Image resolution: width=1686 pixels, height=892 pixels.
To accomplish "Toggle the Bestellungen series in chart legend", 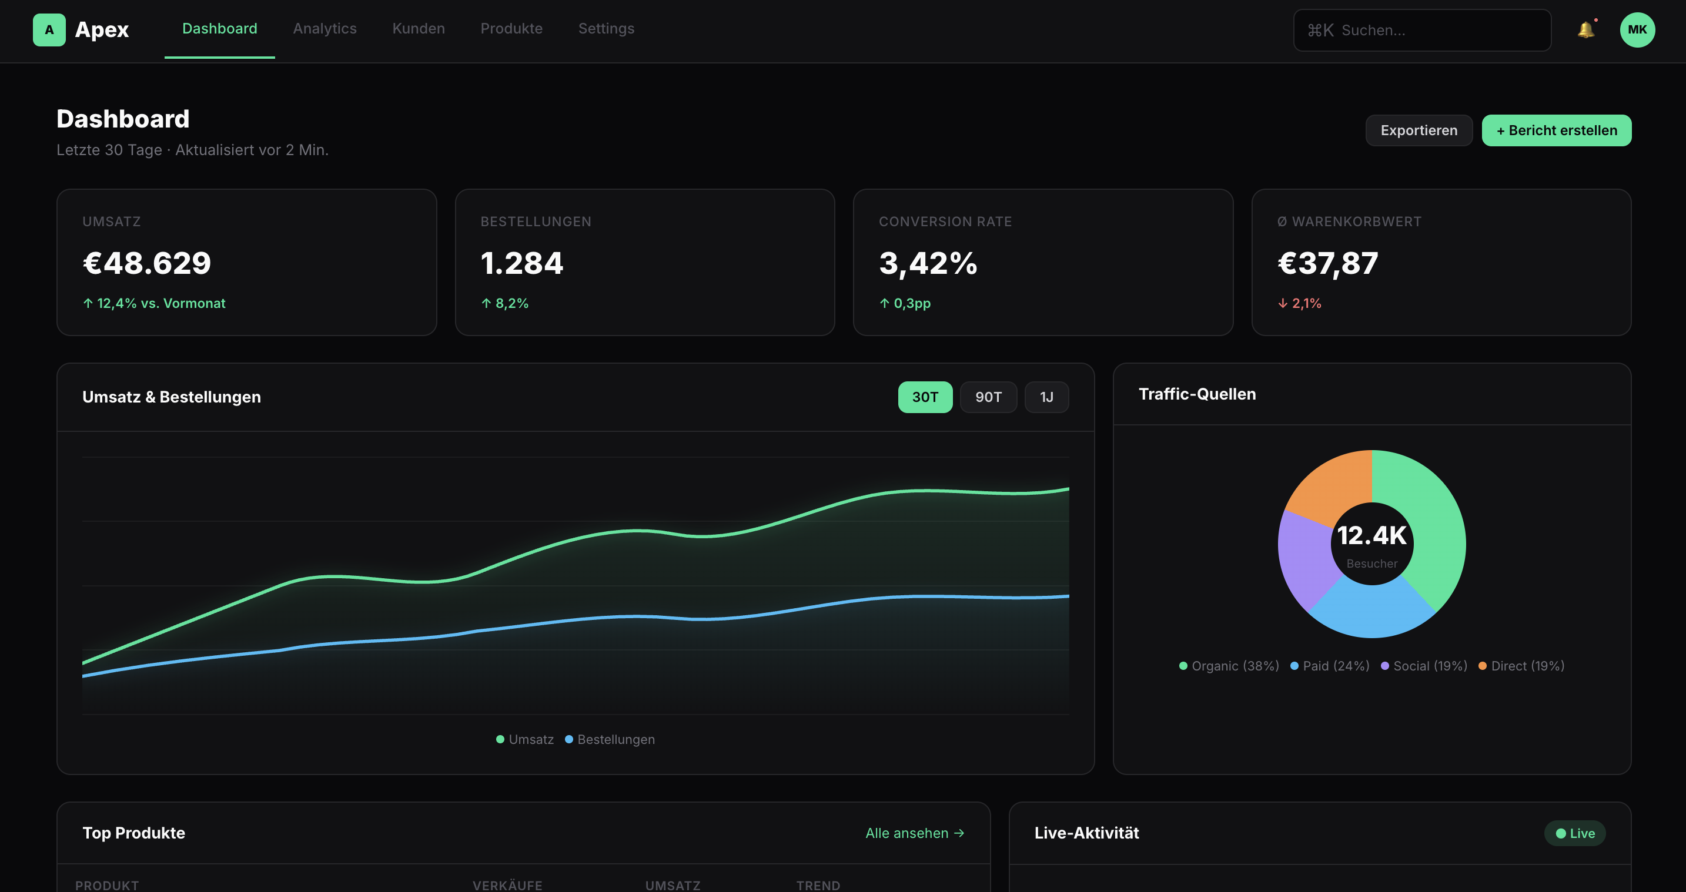I will click(610, 739).
